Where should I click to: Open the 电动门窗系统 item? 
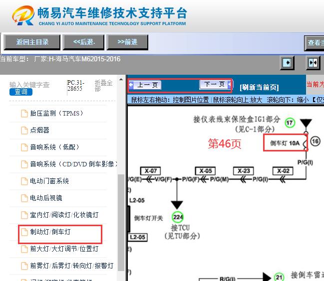coord(49,181)
